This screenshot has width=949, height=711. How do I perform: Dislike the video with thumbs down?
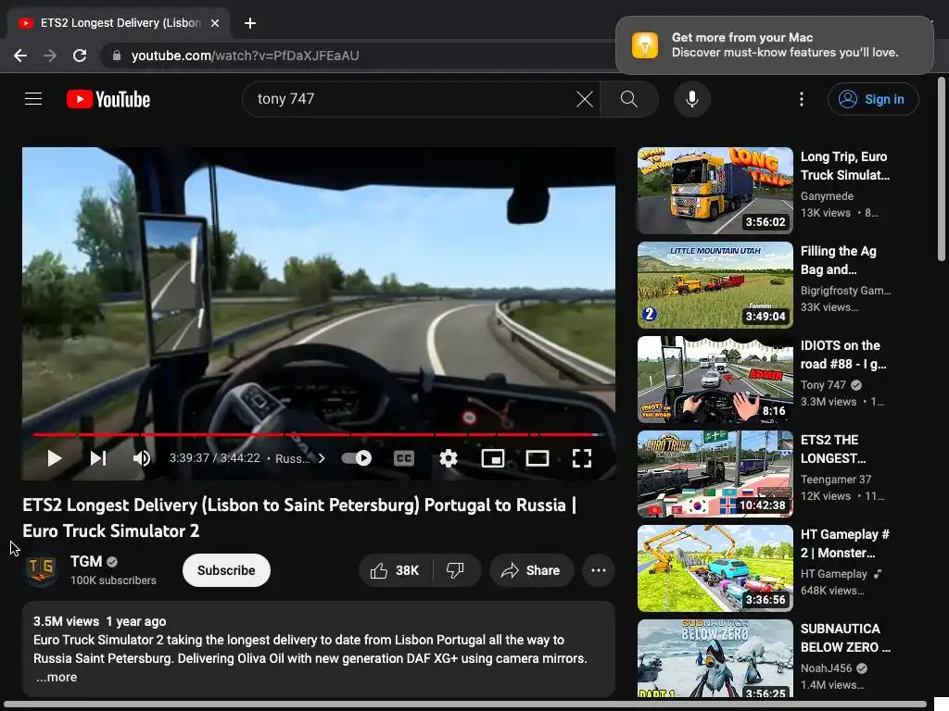[x=456, y=570]
